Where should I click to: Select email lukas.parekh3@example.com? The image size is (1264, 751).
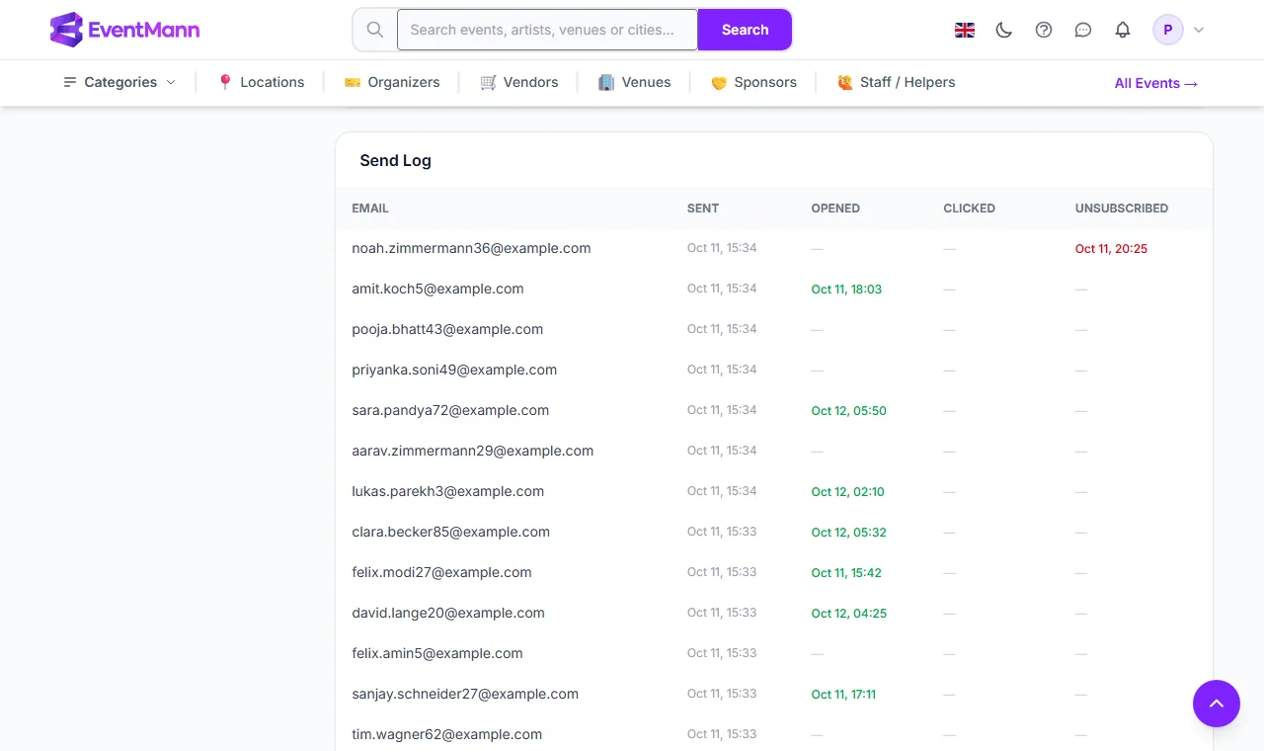pyautogui.click(x=448, y=491)
